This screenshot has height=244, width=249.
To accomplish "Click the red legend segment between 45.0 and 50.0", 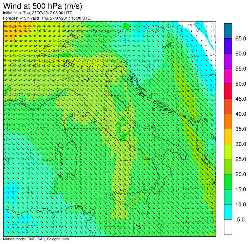I will click(228, 91).
